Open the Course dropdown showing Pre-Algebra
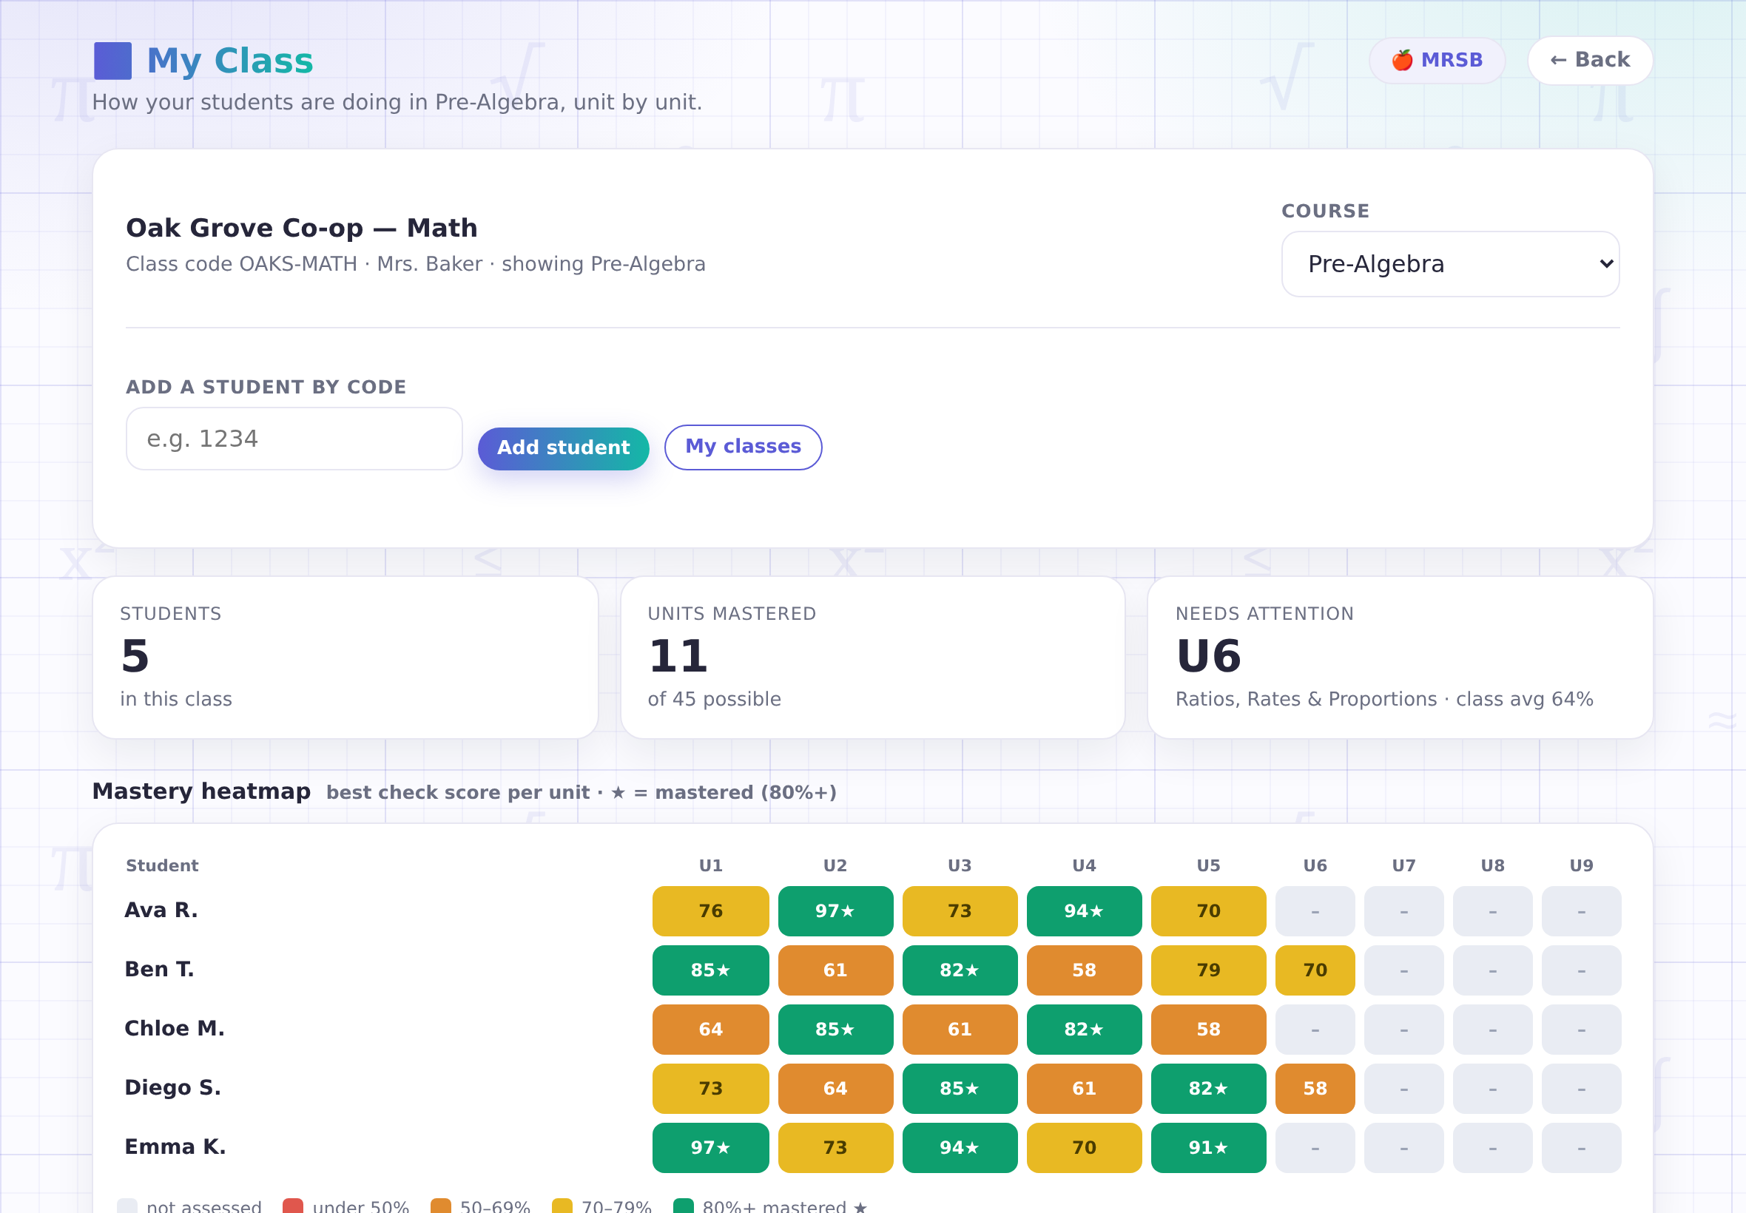 (1450, 264)
